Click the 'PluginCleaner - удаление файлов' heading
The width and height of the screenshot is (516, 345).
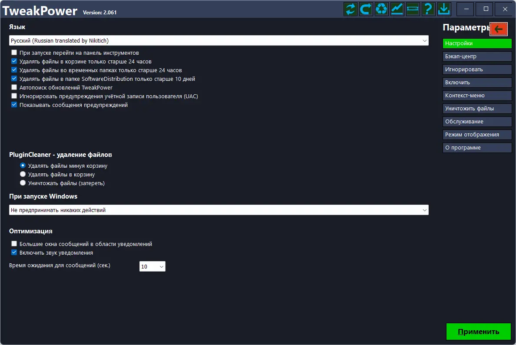pyautogui.click(x=60, y=155)
